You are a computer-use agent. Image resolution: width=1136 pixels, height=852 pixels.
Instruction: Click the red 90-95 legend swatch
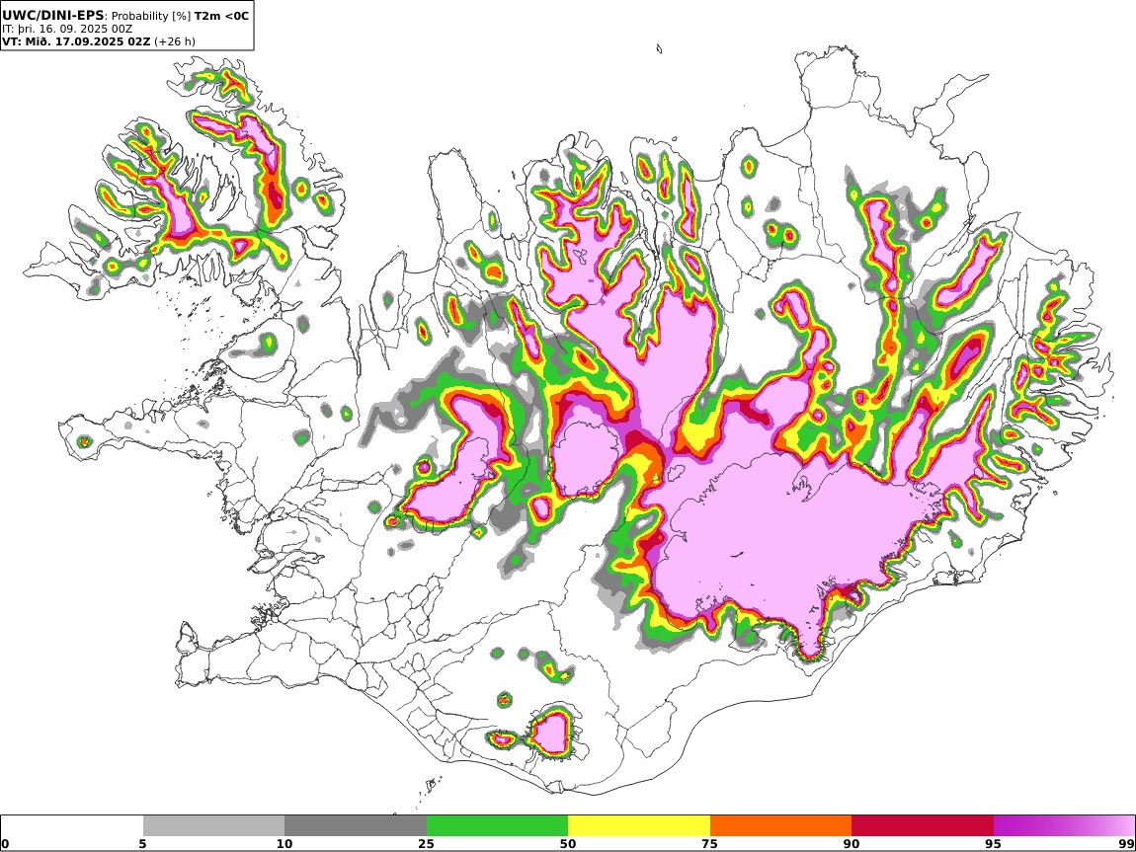click(x=923, y=826)
